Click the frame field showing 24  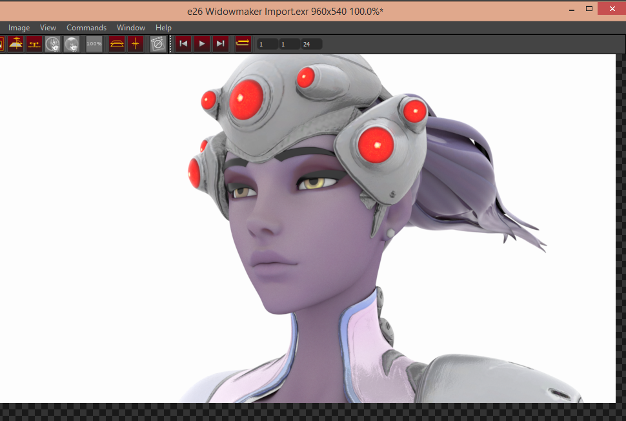coord(312,45)
